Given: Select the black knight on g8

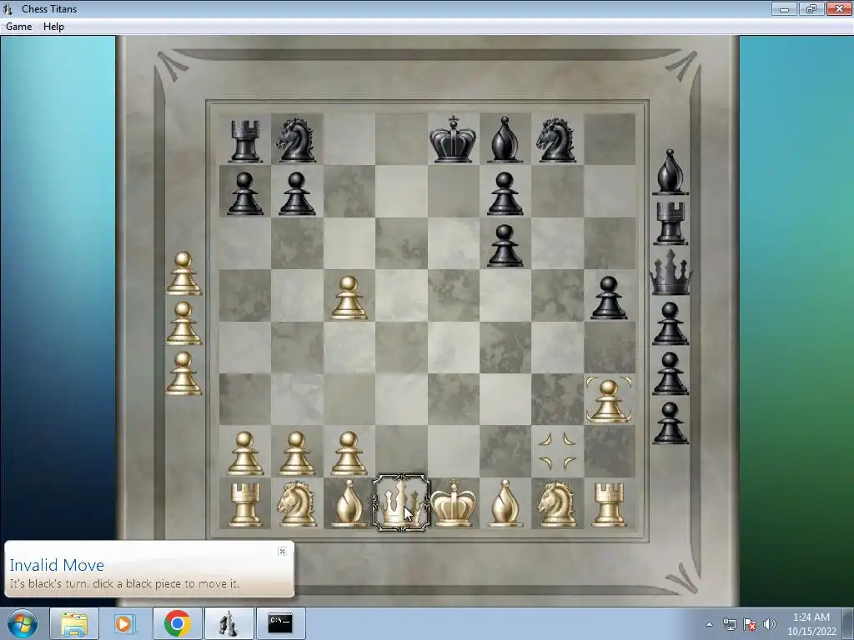Looking at the screenshot, I should click(x=556, y=140).
